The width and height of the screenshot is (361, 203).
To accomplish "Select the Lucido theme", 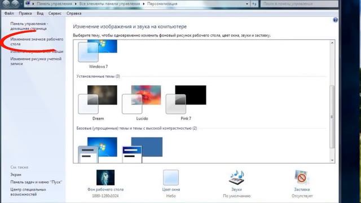I will (142, 103).
